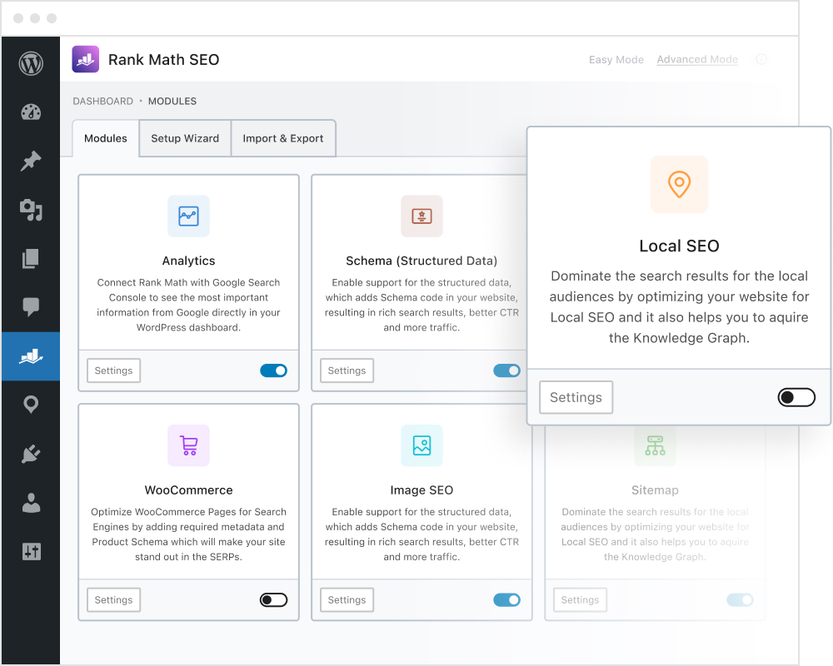833x666 pixels.
Task: Click the Local SEO pin icon in popup
Action: pos(679,184)
